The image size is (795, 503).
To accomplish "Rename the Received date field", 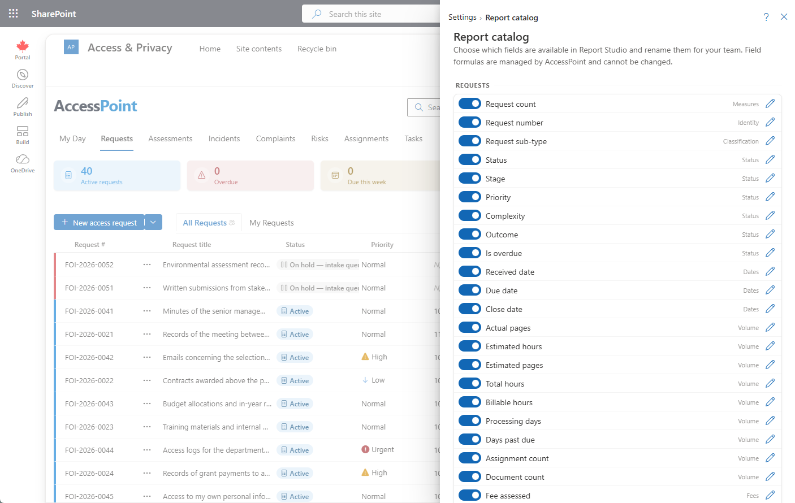I will 770,271.
